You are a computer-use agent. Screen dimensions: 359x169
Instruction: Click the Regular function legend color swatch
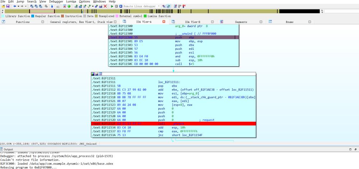coord(33,16)
